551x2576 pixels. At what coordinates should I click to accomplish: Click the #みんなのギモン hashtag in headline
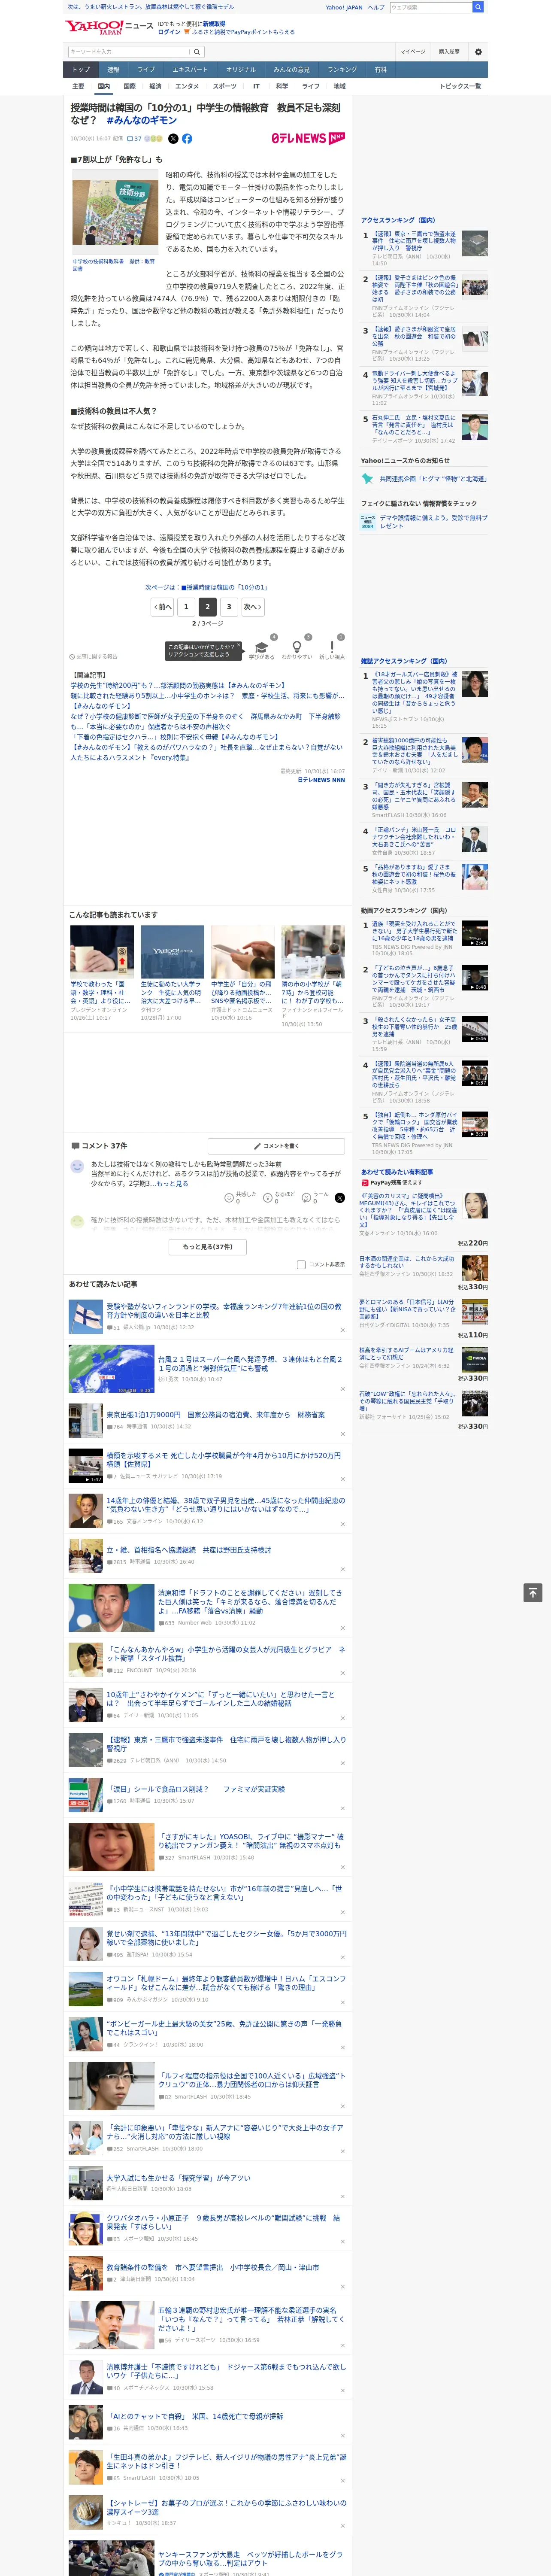point(142,120)
